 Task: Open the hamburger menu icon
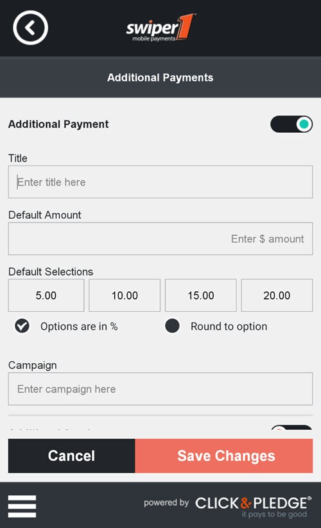pos(22,506)
